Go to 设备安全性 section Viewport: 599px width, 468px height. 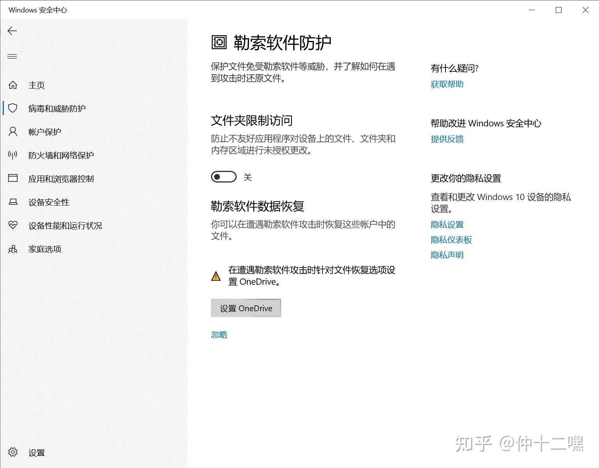point(49,202)
